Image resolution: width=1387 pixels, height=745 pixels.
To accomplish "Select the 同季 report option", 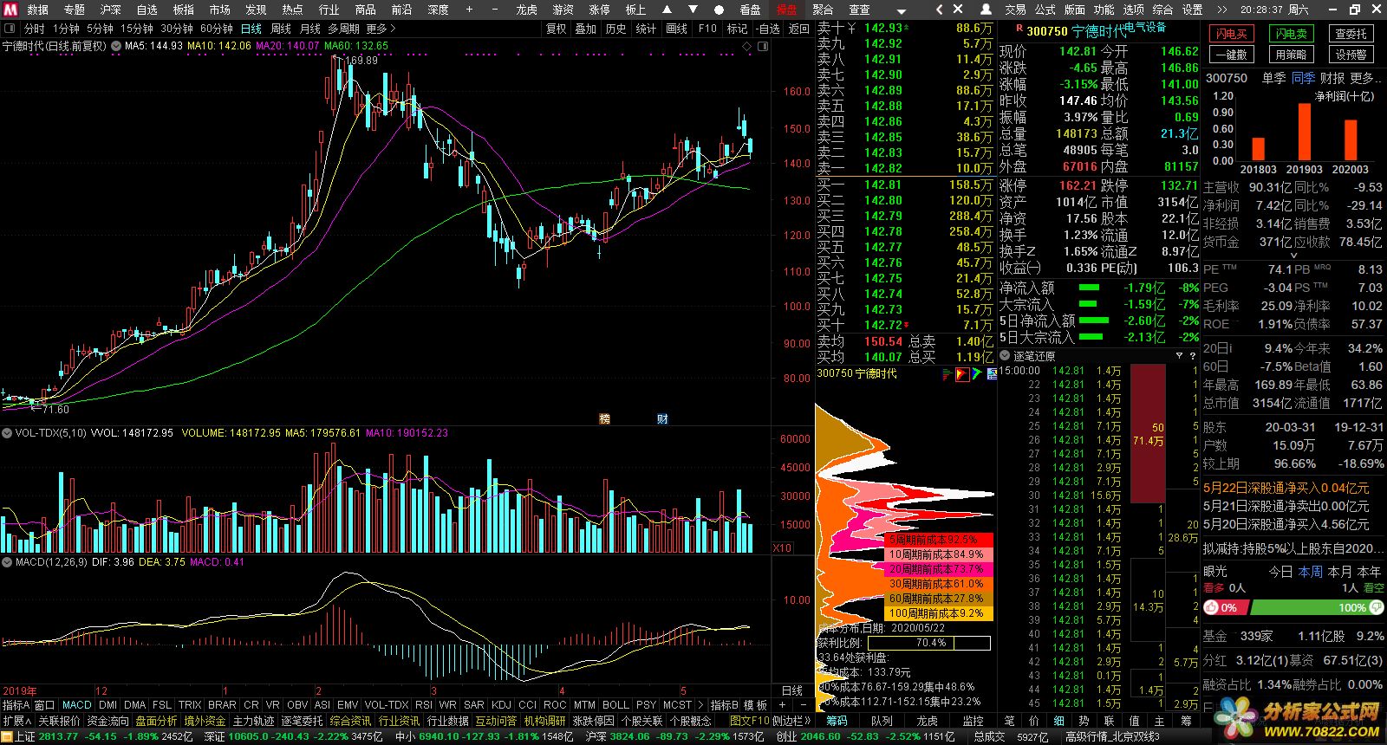I will click(1303, 78).
